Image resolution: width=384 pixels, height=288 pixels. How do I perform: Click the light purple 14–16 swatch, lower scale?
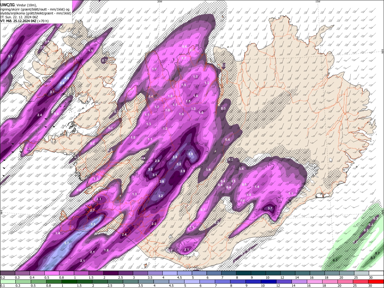pos(300,281)
